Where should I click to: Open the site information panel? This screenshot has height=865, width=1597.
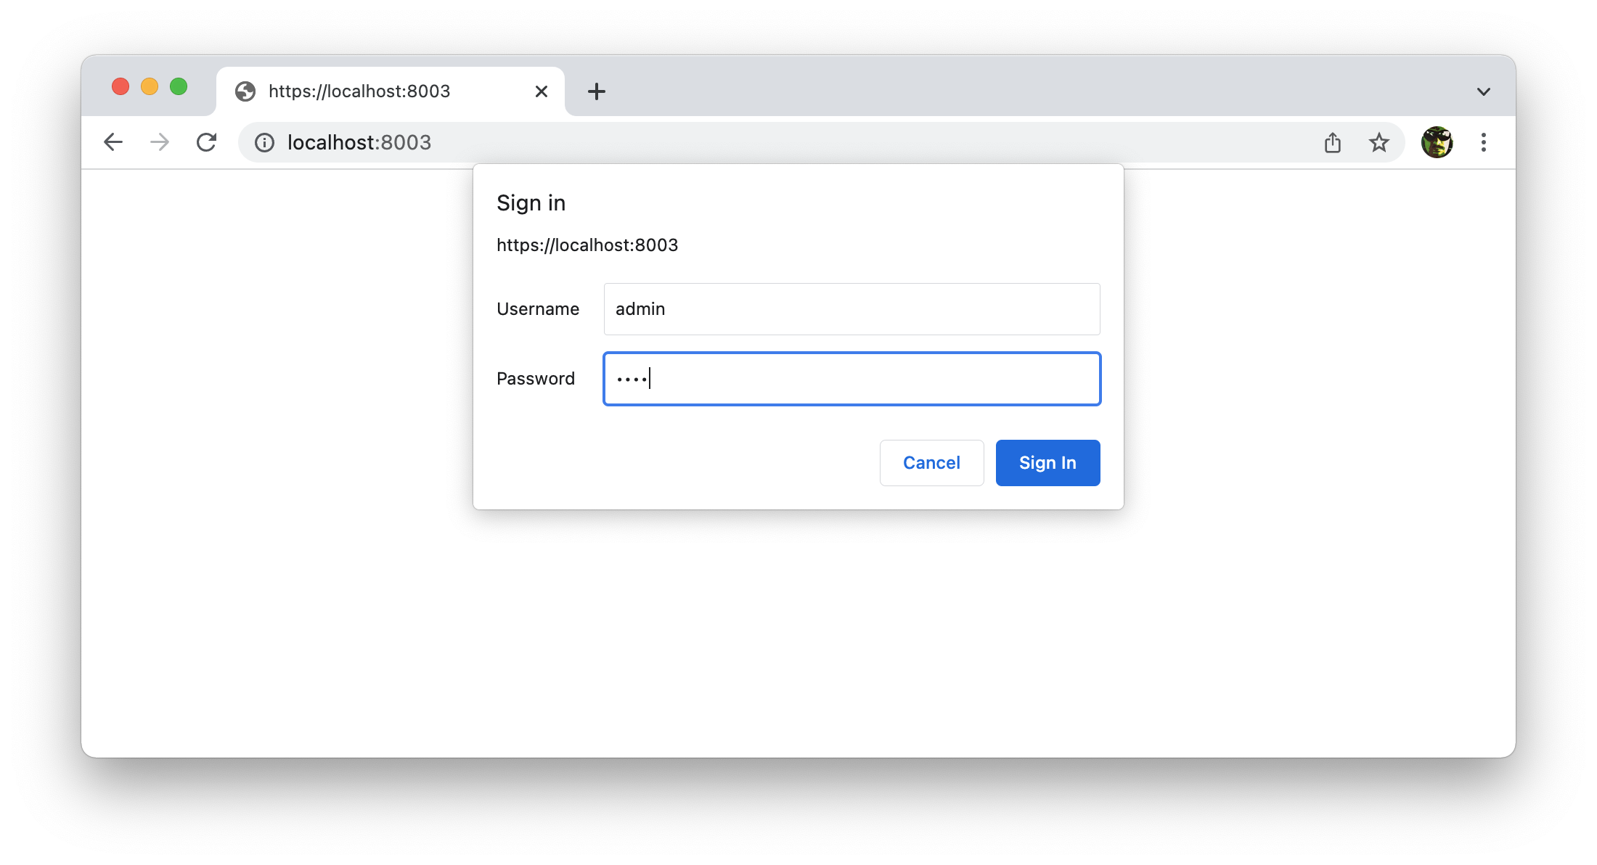(264, 142)
